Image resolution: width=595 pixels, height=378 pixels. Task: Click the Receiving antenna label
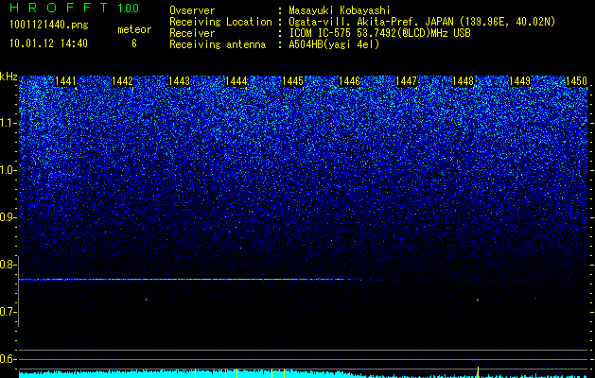pos(218,44)
